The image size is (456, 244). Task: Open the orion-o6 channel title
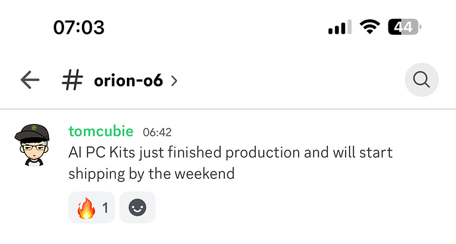[128, 80]
